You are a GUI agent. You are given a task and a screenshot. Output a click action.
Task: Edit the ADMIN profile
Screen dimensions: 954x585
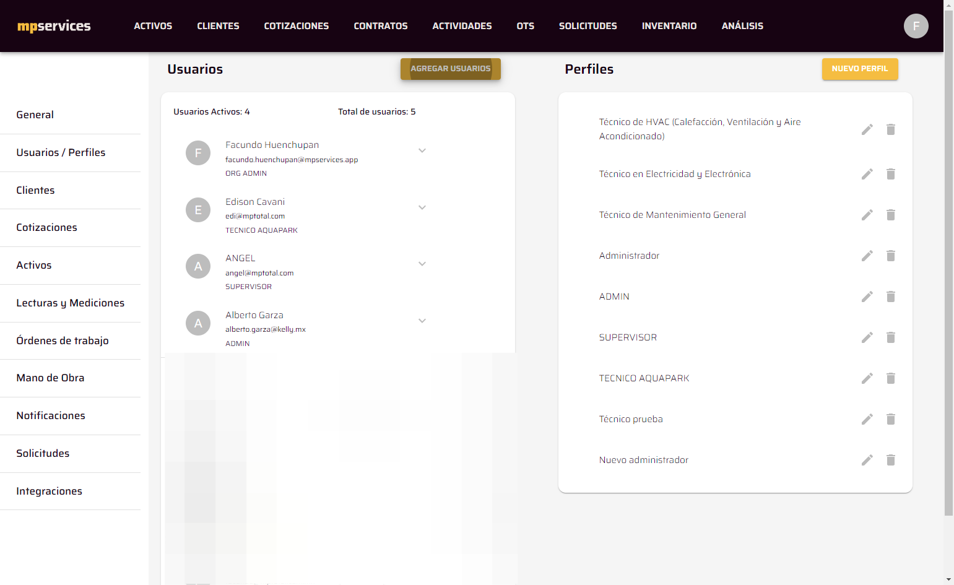(867, 297)
